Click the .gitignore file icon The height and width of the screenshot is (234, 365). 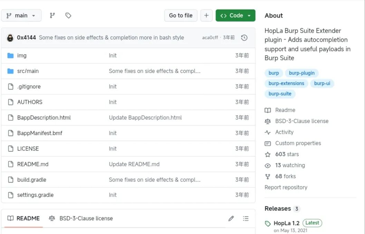(10, 87)
